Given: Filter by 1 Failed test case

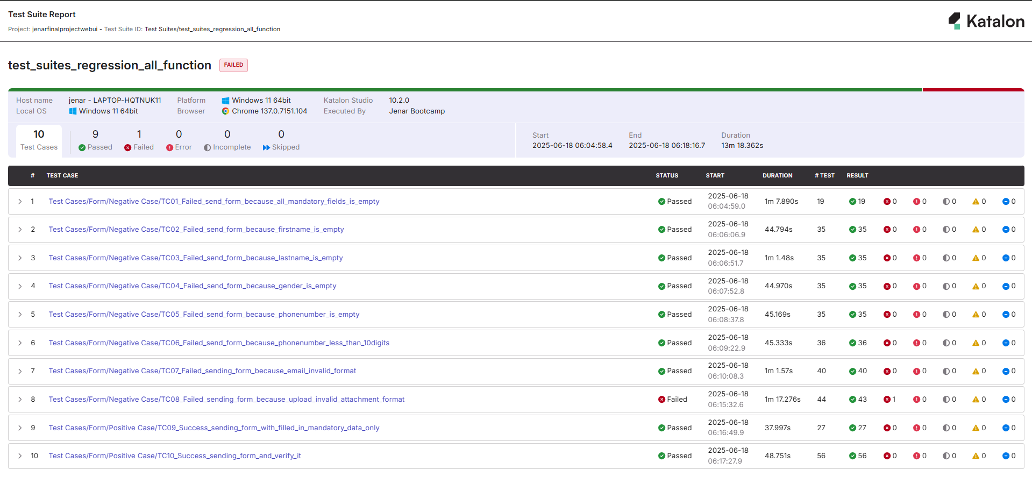Looking at the screenshot, I should click(139, 140).
